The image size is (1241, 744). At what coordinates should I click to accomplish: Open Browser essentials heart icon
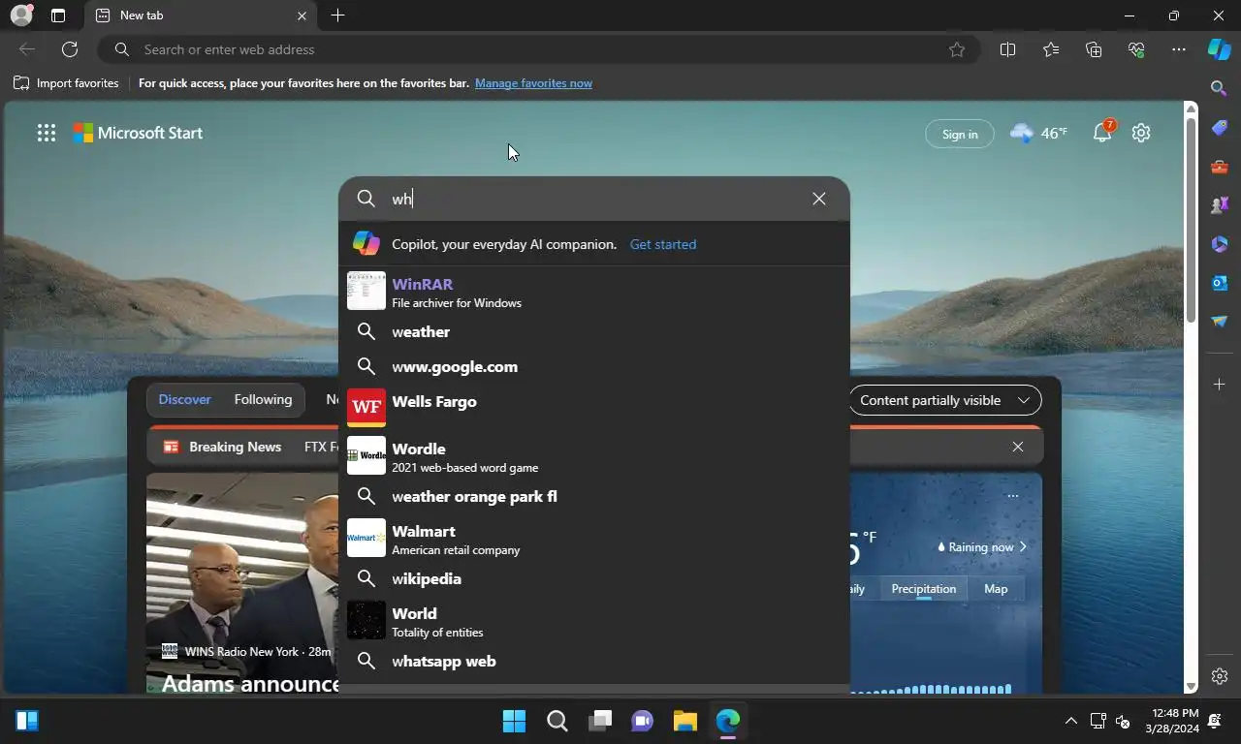pyautogui.click(x=1136, y=49)
